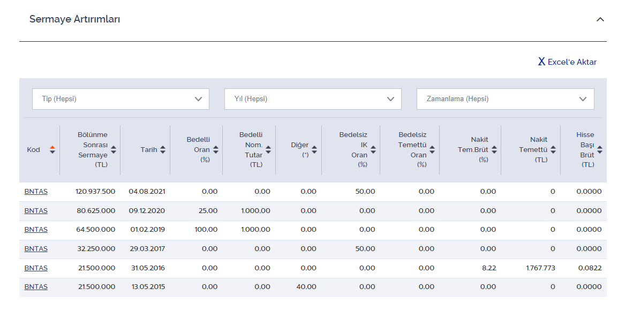Viewport: 618px width, 311px height.
Task: Sort by Hisse Başı Brüt column
Action: click(600, 150)
